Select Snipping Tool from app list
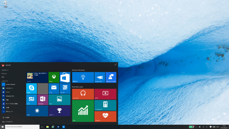Screen dimensions: 229x129 pyautogui.click(x=10, y=96)
